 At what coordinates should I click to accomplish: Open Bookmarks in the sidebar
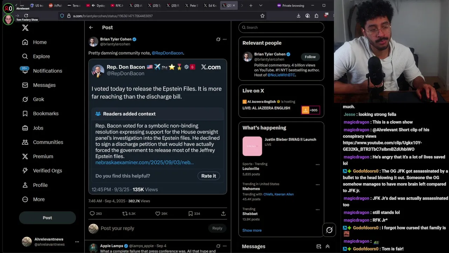pyautogui.click(x=40, y=113)
